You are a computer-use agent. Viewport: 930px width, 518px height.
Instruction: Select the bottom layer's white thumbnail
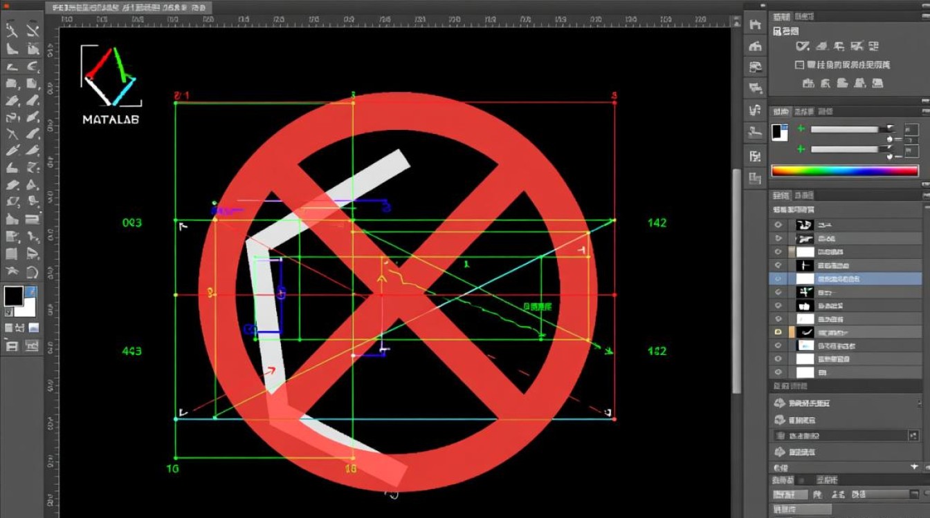coord(805,372)
